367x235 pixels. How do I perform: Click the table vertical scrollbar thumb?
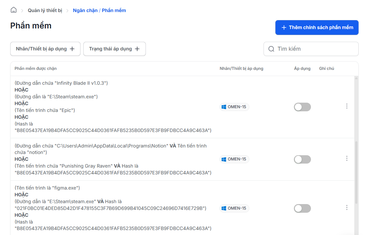[x=356, y=173]
